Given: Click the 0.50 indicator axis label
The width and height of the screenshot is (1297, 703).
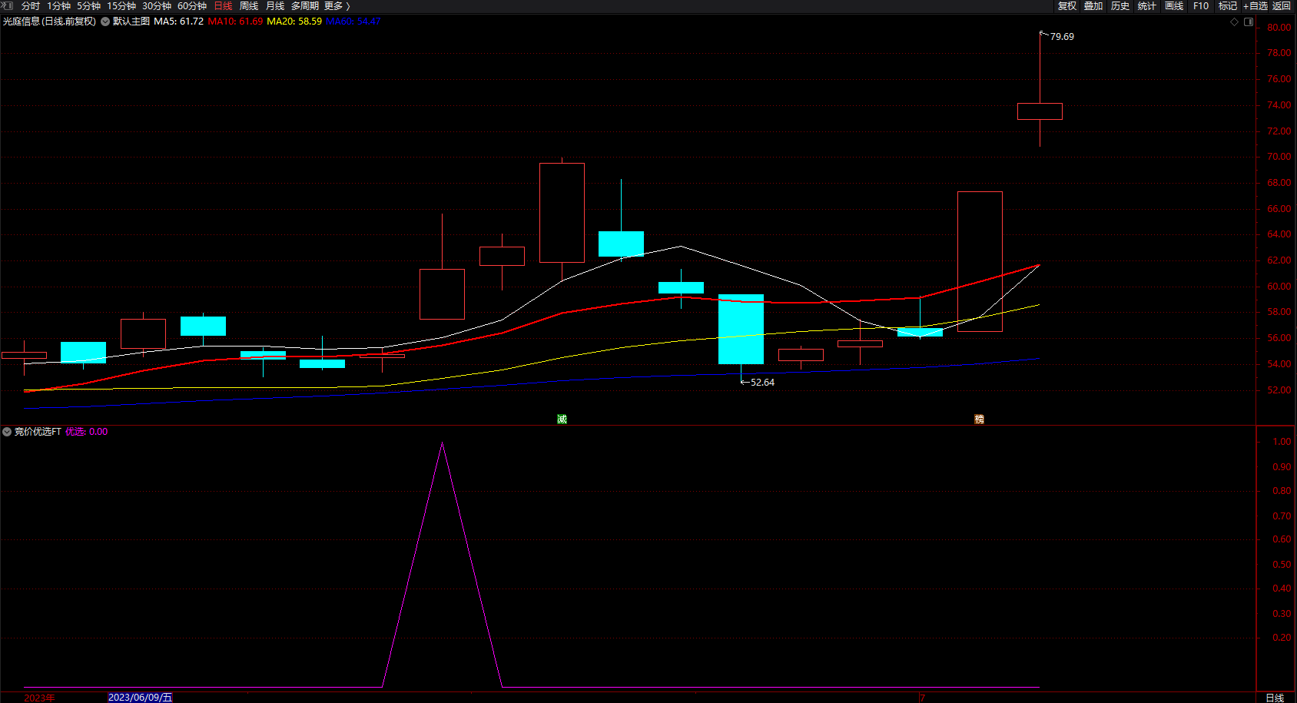Looking at the screenshot, I should 1282,565.
